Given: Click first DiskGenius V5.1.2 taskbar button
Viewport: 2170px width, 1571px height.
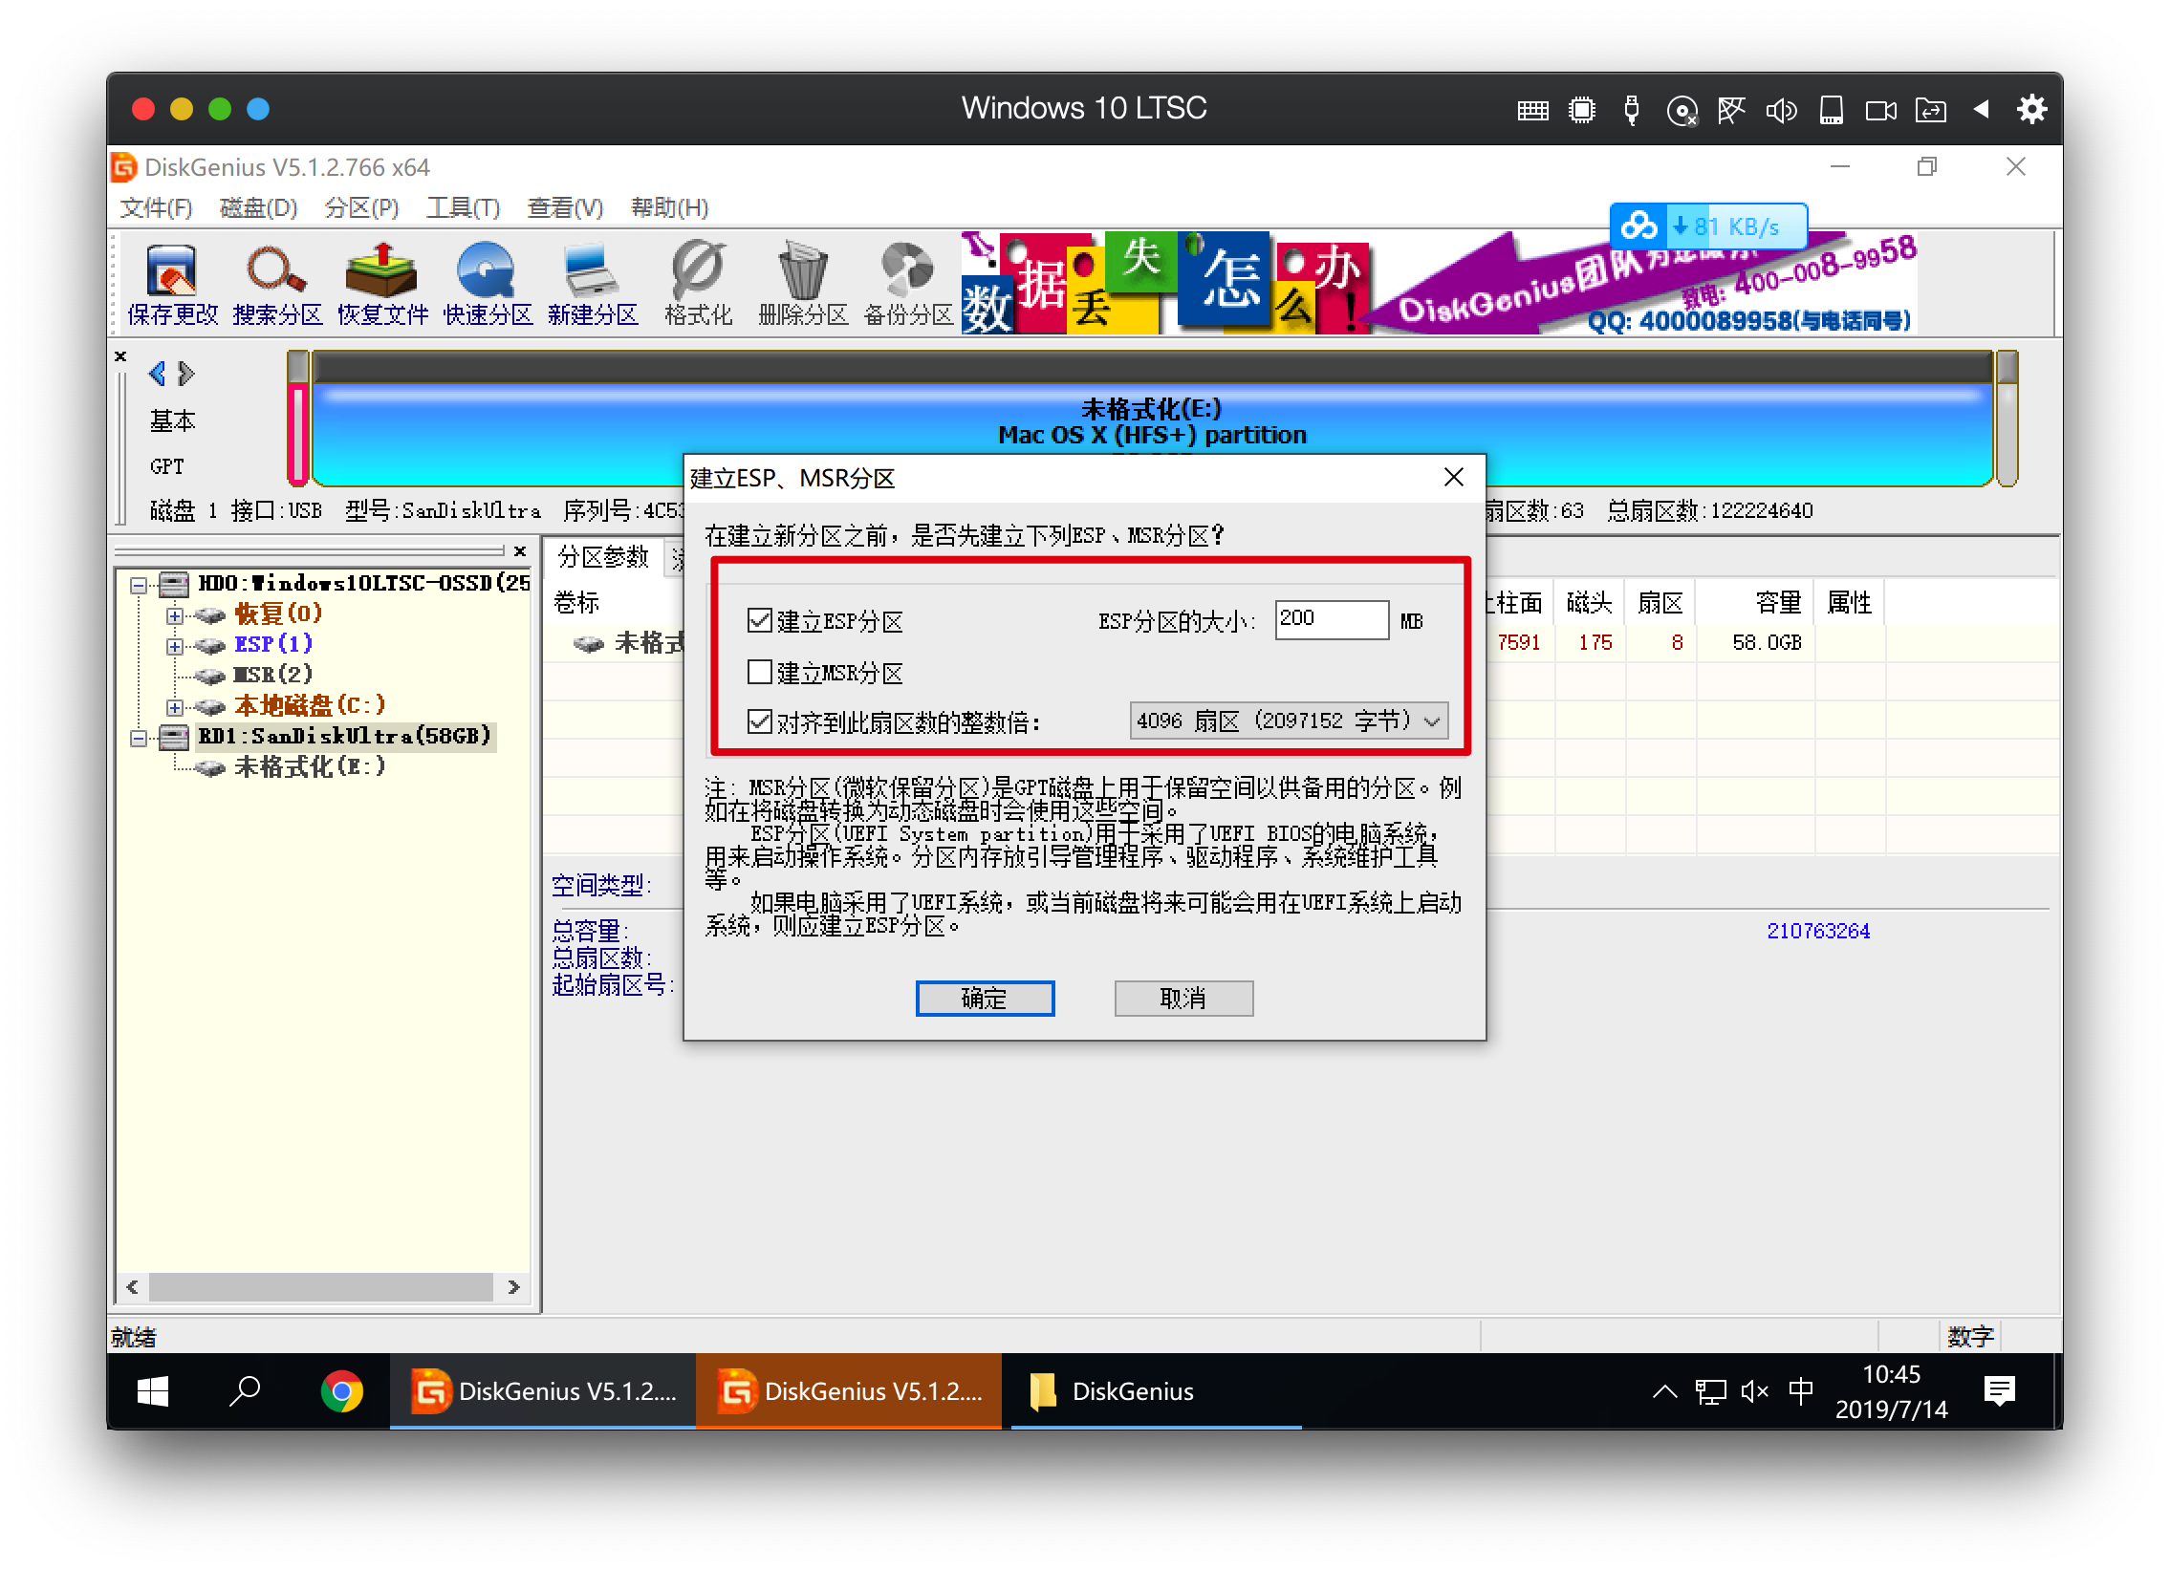Looking at the screenshot, I should tap(543, 1391).
